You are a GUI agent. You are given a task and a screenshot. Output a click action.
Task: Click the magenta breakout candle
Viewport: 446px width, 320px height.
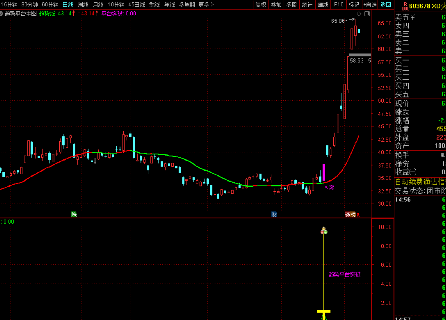[324, 173]
